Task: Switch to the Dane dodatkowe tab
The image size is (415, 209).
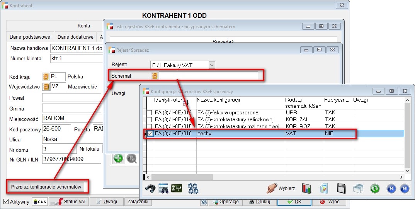Action: coord(75,37)
